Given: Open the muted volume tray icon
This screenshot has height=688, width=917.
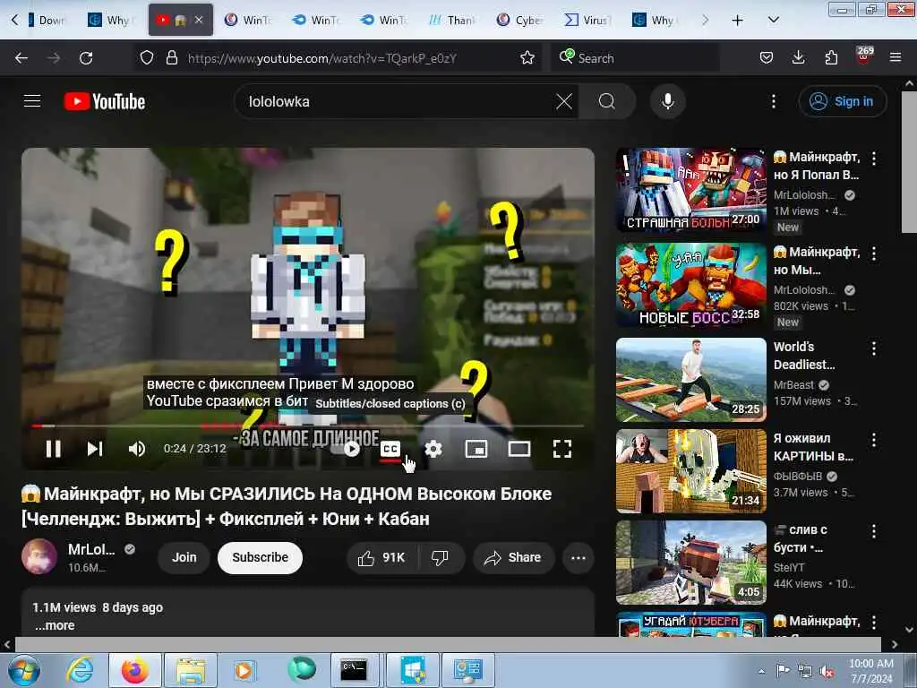Looking at the screenshot, I should pyautogui.click(x=827, y=672).
